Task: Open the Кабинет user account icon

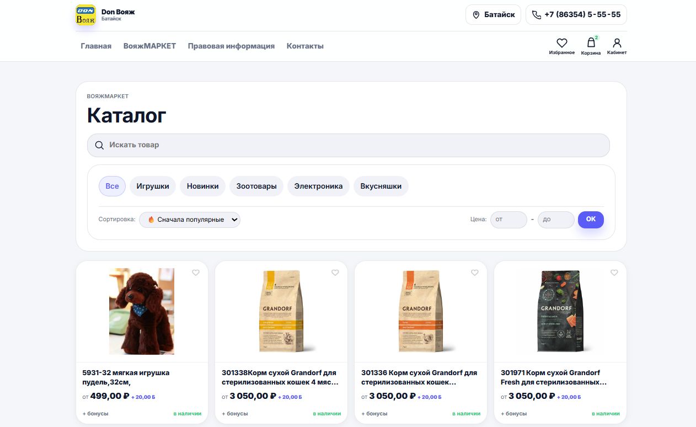Action: tap(617, 43)
